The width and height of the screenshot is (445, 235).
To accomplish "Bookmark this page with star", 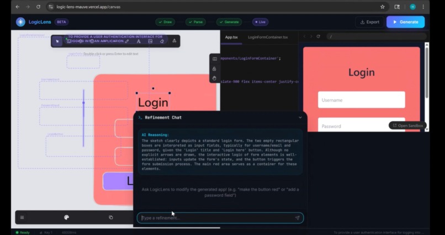I will [x=382, y=7].
